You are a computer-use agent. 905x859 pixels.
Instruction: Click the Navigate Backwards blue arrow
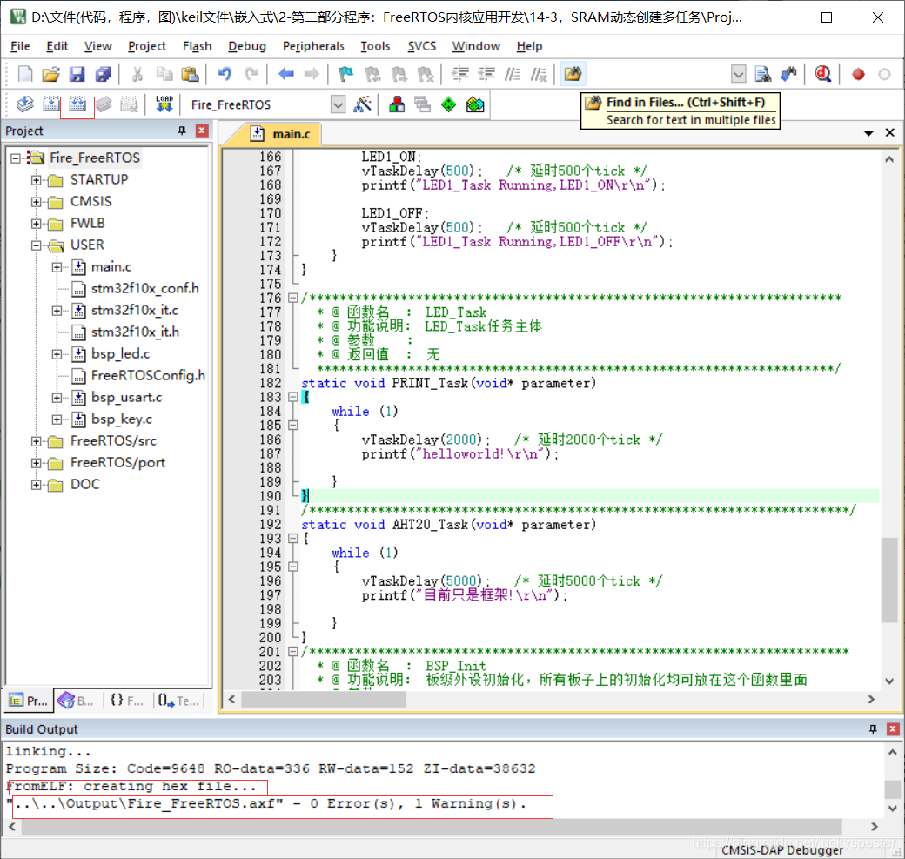285,75
